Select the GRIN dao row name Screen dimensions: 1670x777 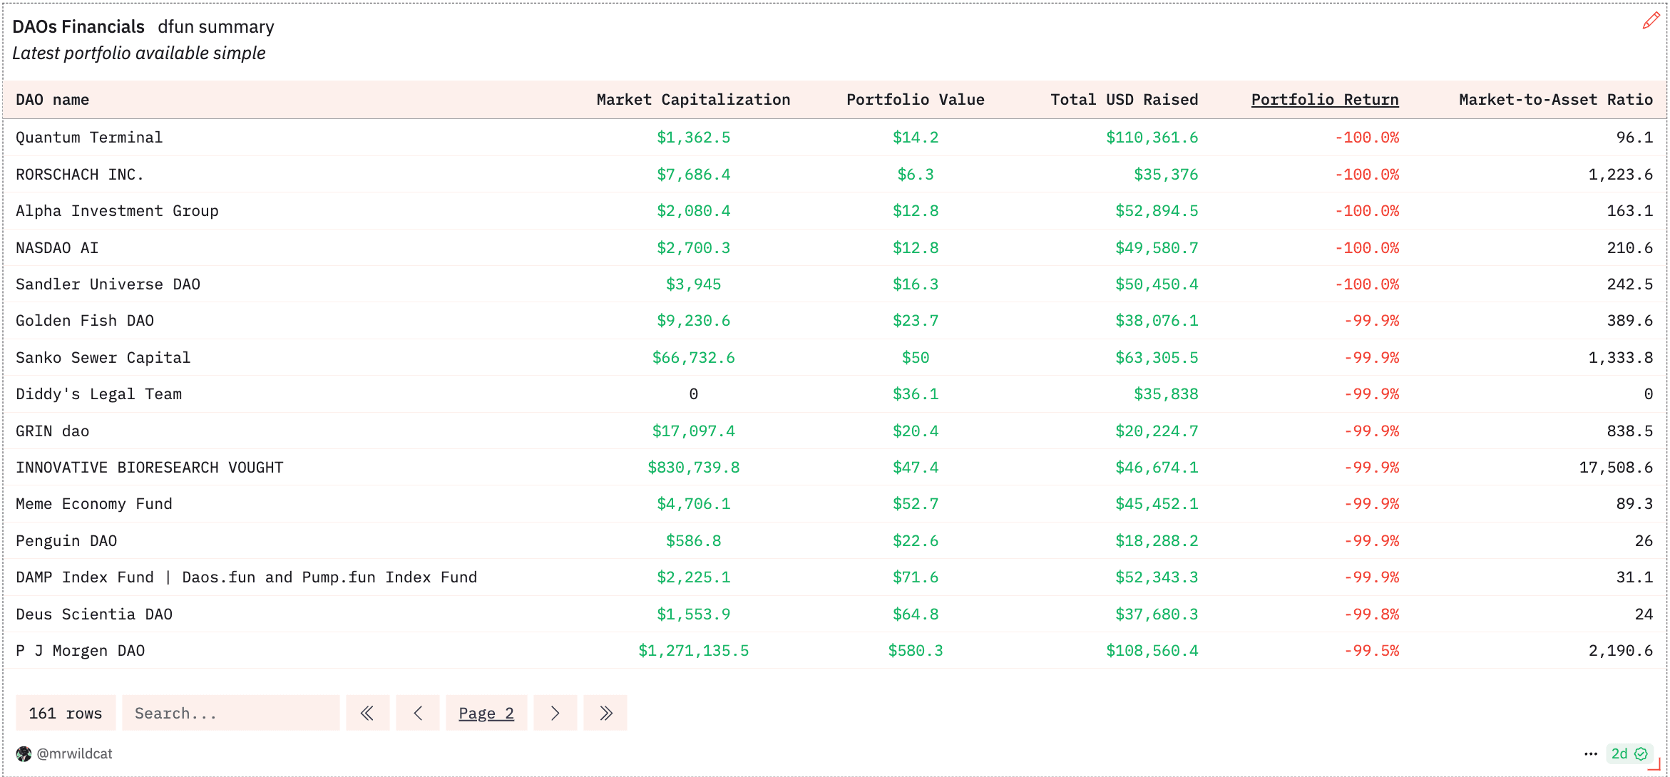click(x=52, y=431)
